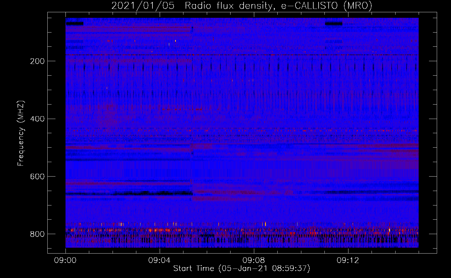
Task: Click the 400 frequency tick label
Action: (x=37, y=119)
